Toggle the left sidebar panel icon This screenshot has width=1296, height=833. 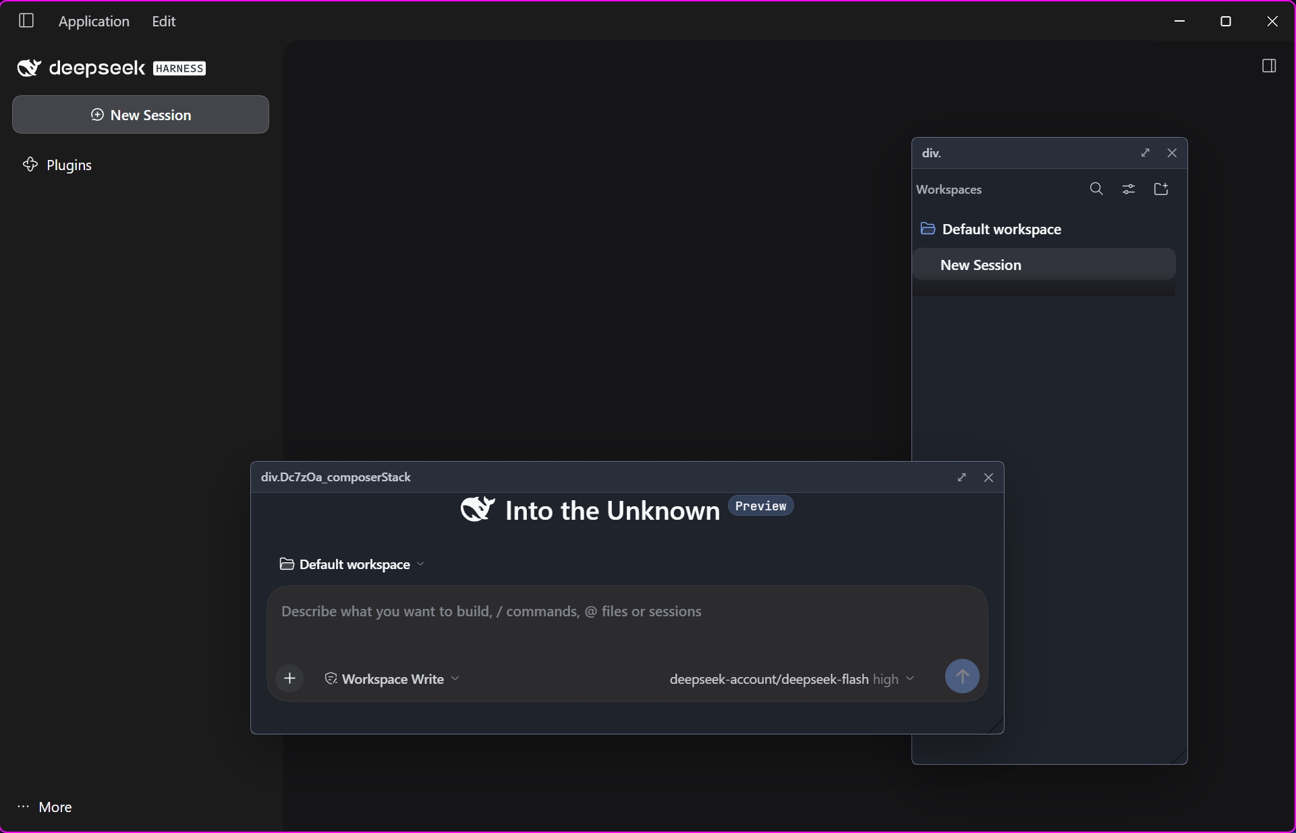26,21
